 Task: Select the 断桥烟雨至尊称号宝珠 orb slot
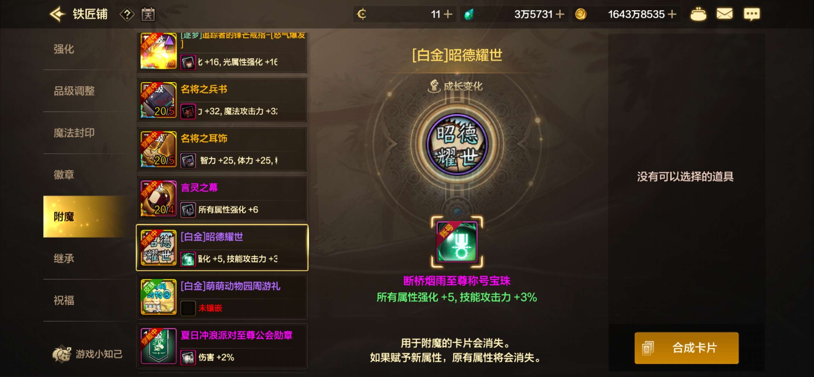[457, 242]
